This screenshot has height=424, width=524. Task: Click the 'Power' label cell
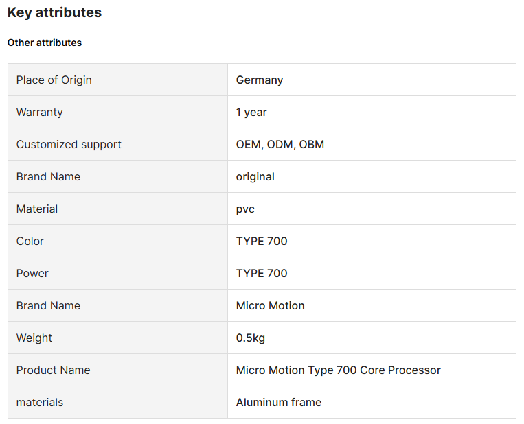[x=117, y=273]
